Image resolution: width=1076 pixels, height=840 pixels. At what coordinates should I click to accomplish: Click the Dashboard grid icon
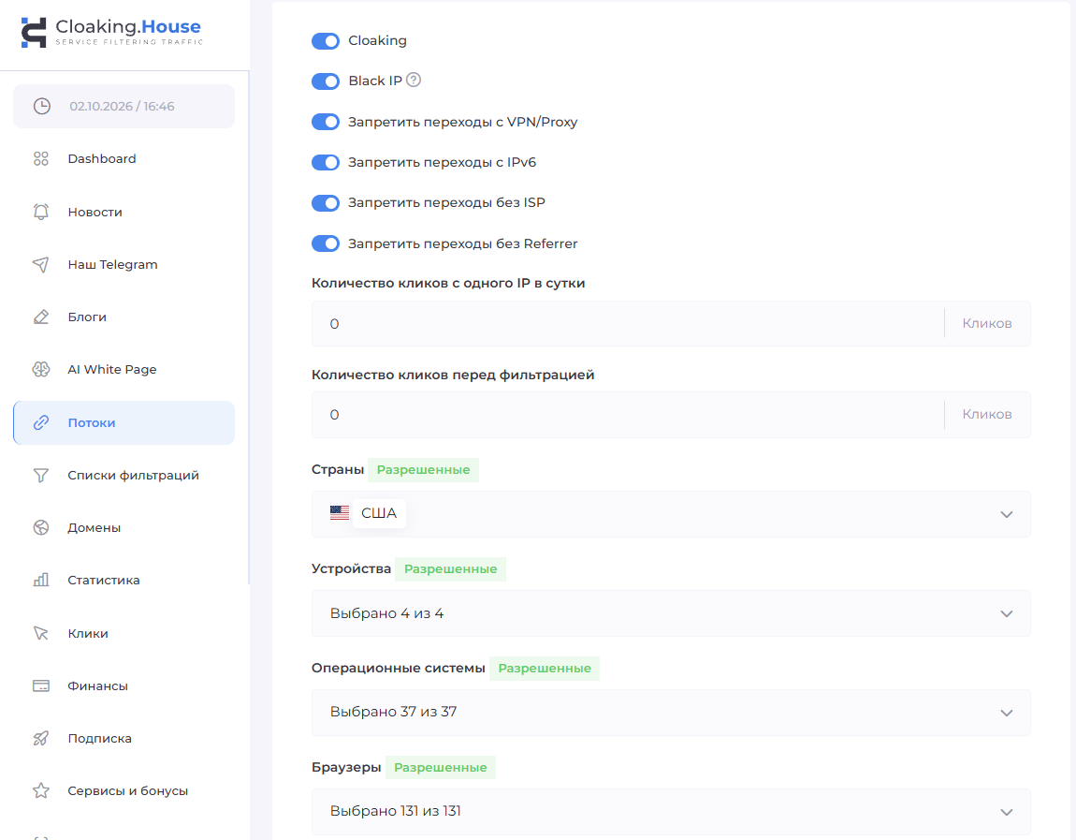coord(41,158)
